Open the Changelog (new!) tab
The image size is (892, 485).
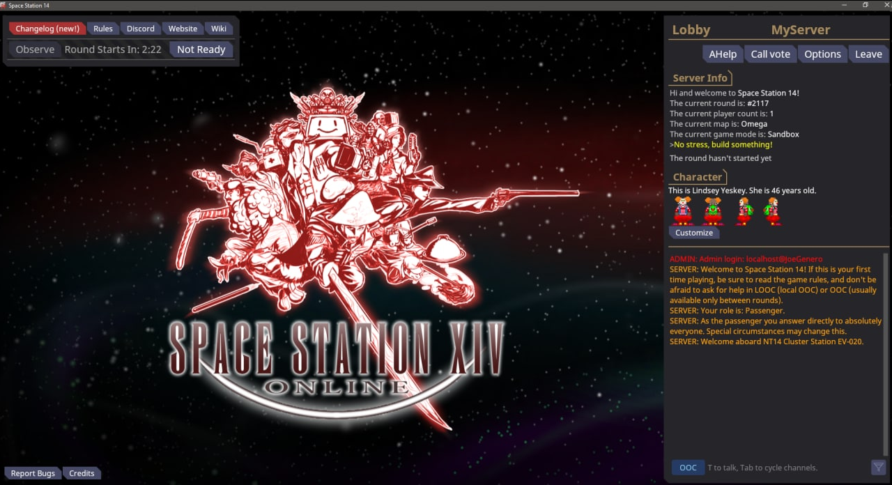pyautogui.click(x=47, y=29)
